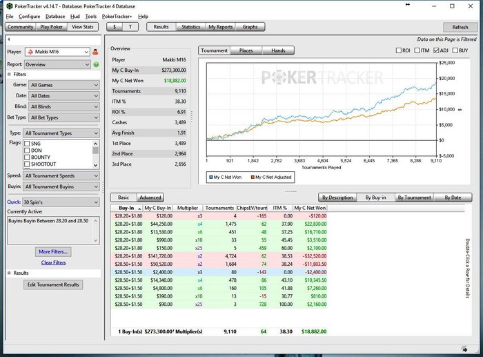Viewport: 483px width, 357px height.
Task: Enable the ITM graph checkbox
Action: click(x=417, y=50)
